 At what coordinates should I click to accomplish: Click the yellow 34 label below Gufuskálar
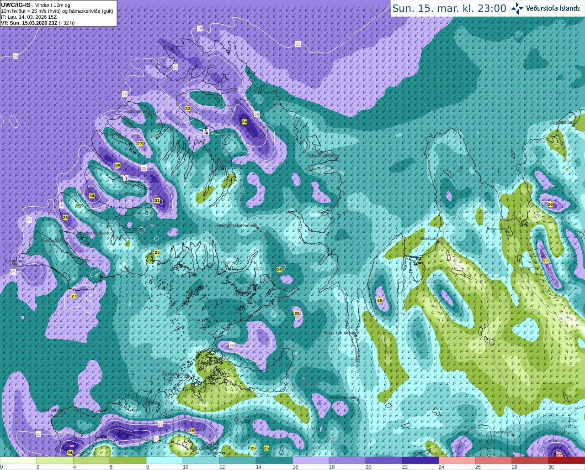coord(70,453)
